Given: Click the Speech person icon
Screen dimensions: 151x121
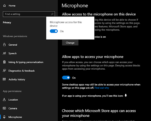Looking at the screenshot, I should pyautogui.click(x=4, y=53).
